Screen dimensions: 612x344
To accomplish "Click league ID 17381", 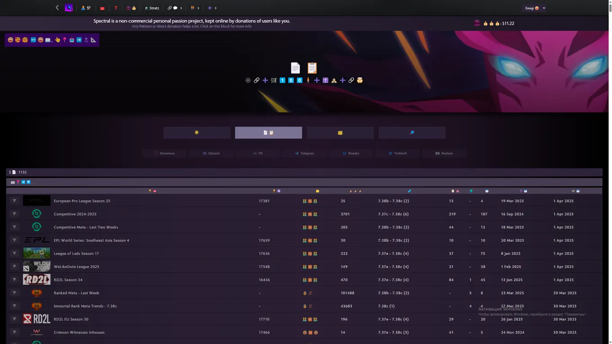I will pos(264,201).
